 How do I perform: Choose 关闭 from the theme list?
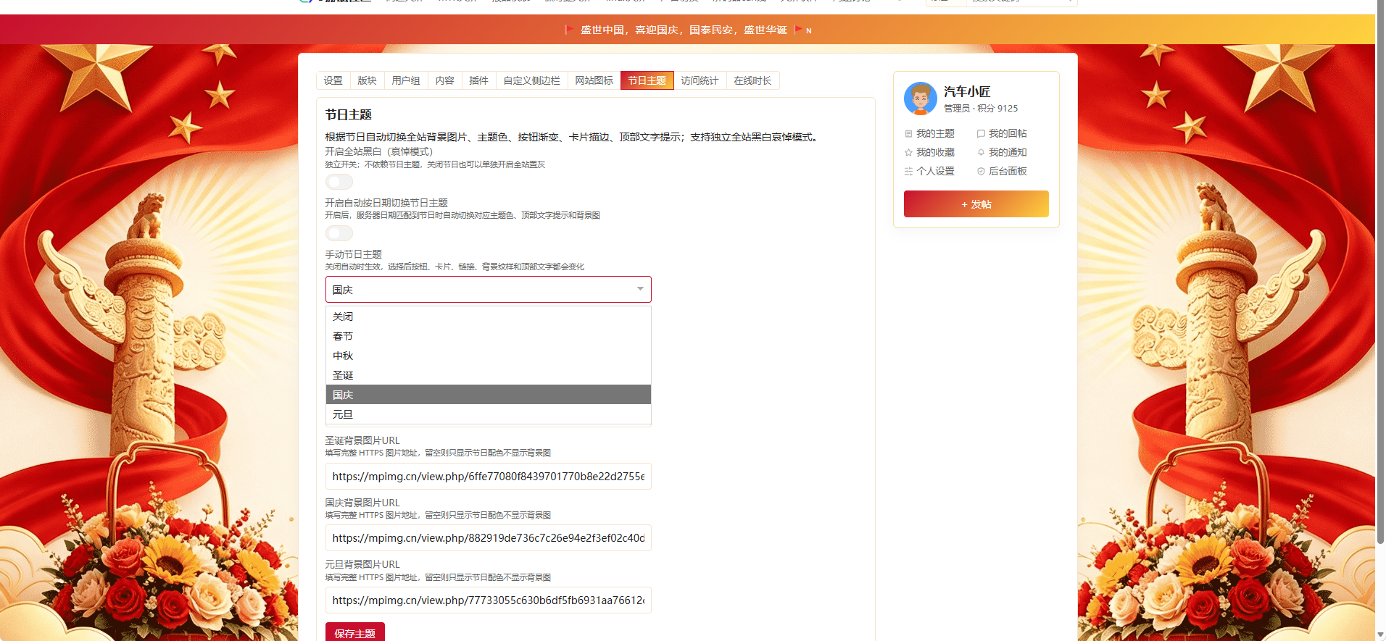coord(489,317)
